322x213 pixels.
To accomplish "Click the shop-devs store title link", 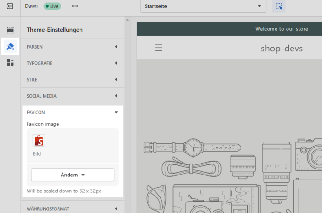I will pos(282,48).
